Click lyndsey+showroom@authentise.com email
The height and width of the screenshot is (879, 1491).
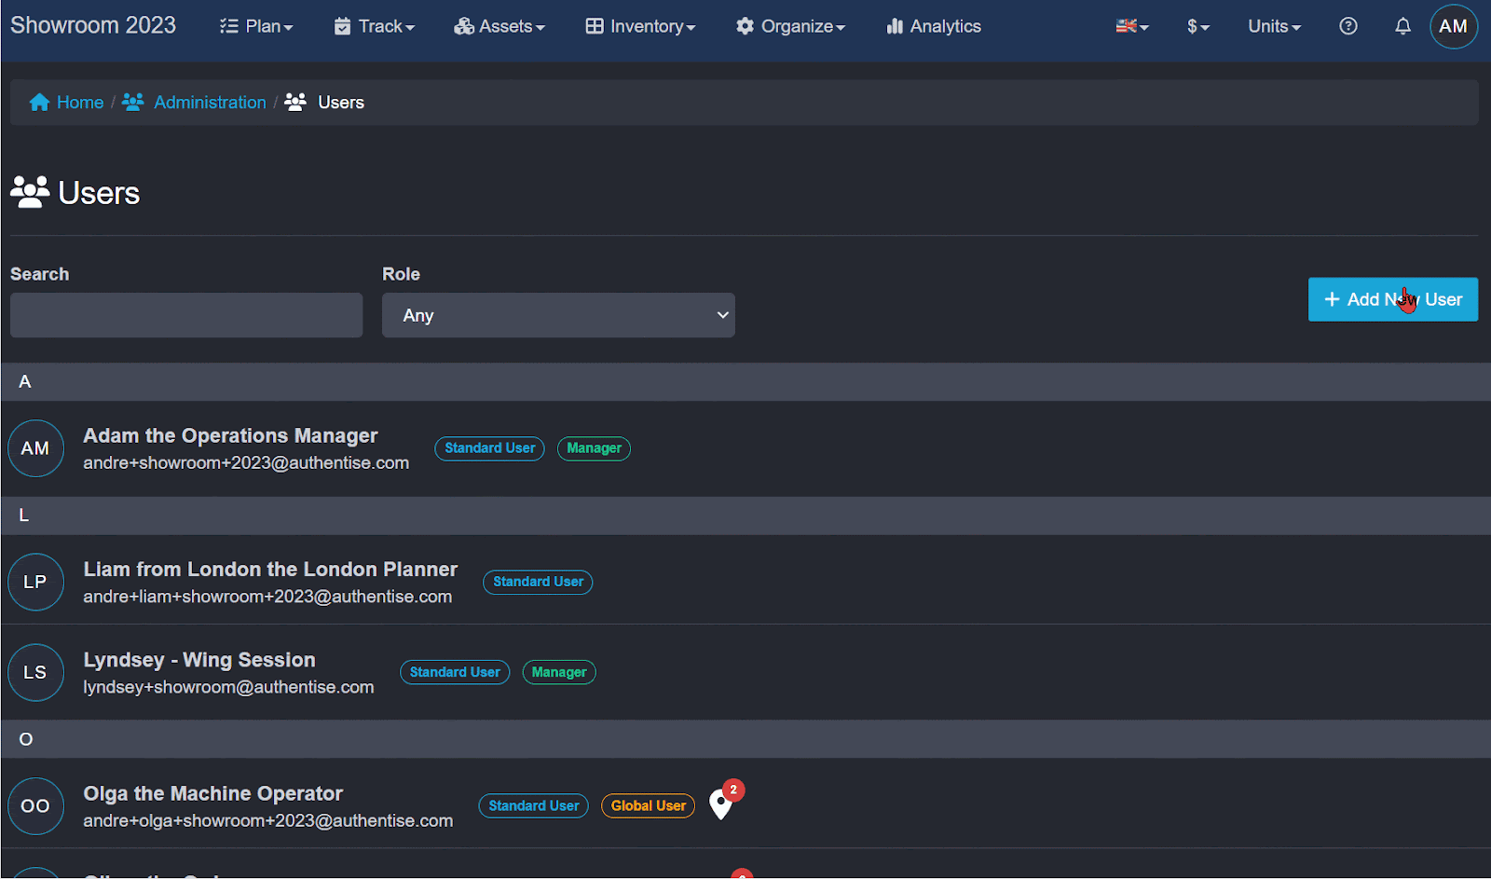[228, 687]
